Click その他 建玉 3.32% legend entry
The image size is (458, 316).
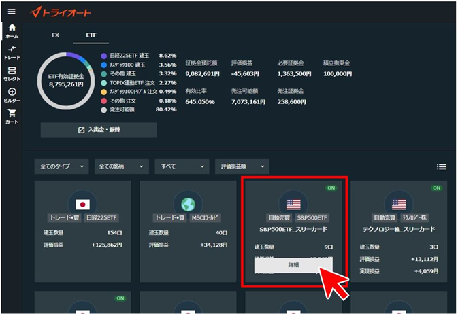(139, 74)
